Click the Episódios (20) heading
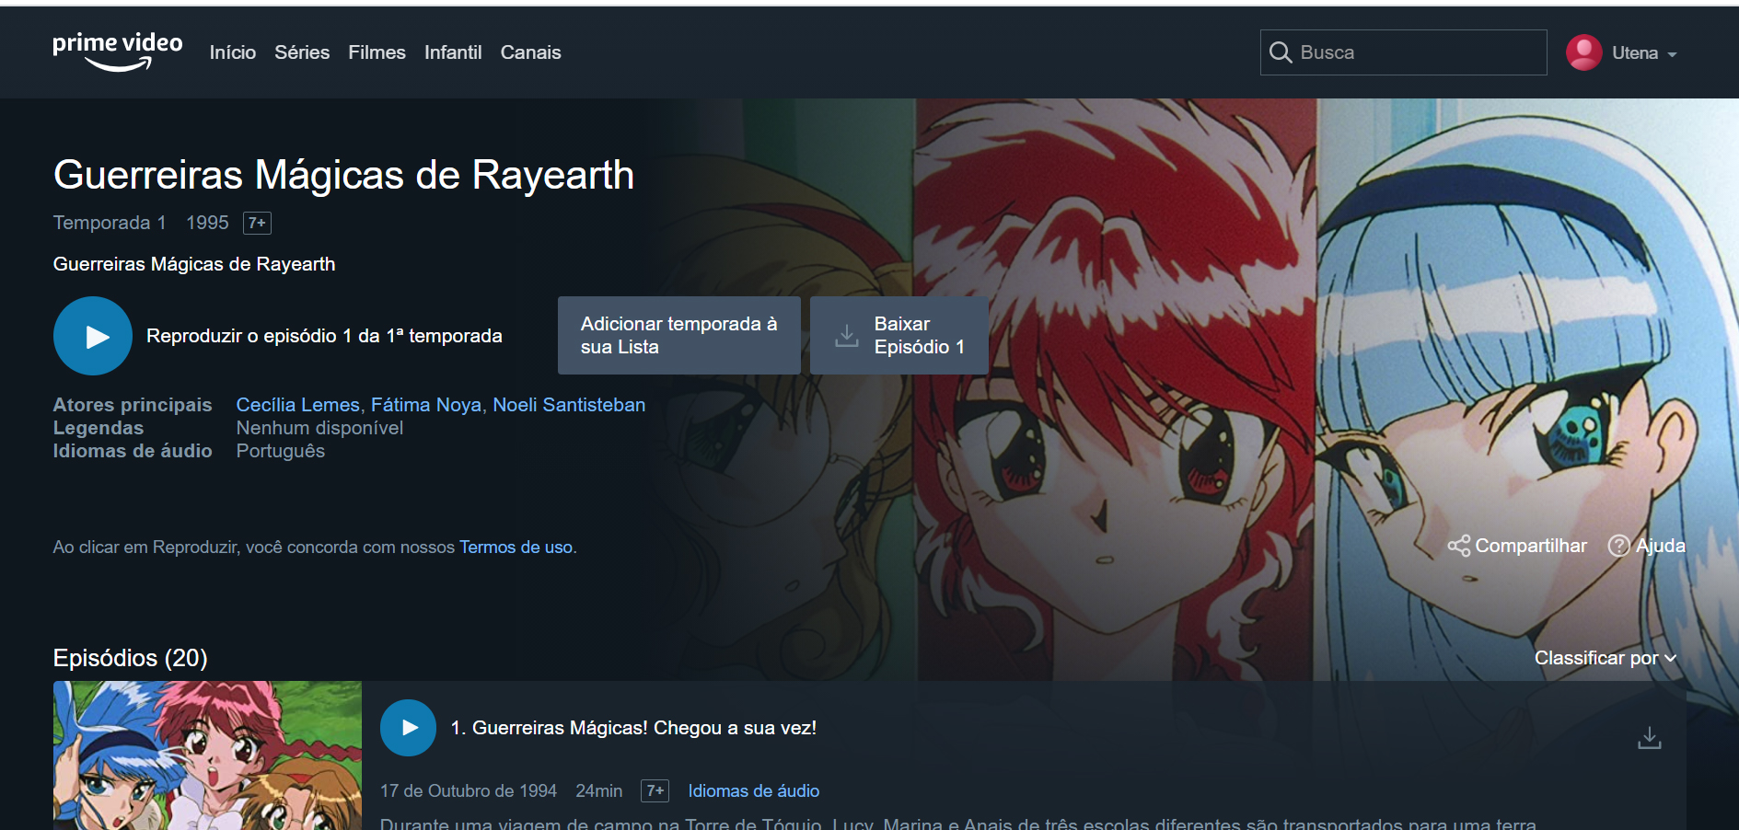This screenshot has width=1739, height=830. [130, 658]
